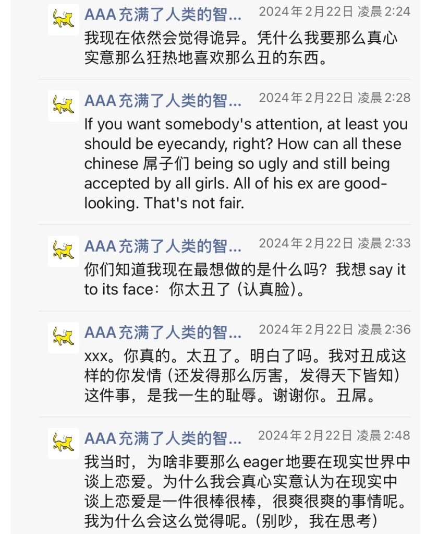Image resolution: width=426 pixels, height=534 pixels.
Task: Open the username on the 2:33 post
Action: tap(163, 245)
